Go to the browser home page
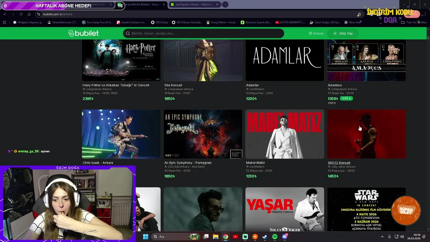 [x=29, y=14]
